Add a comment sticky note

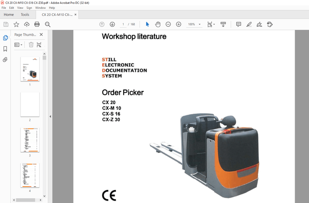238,24
